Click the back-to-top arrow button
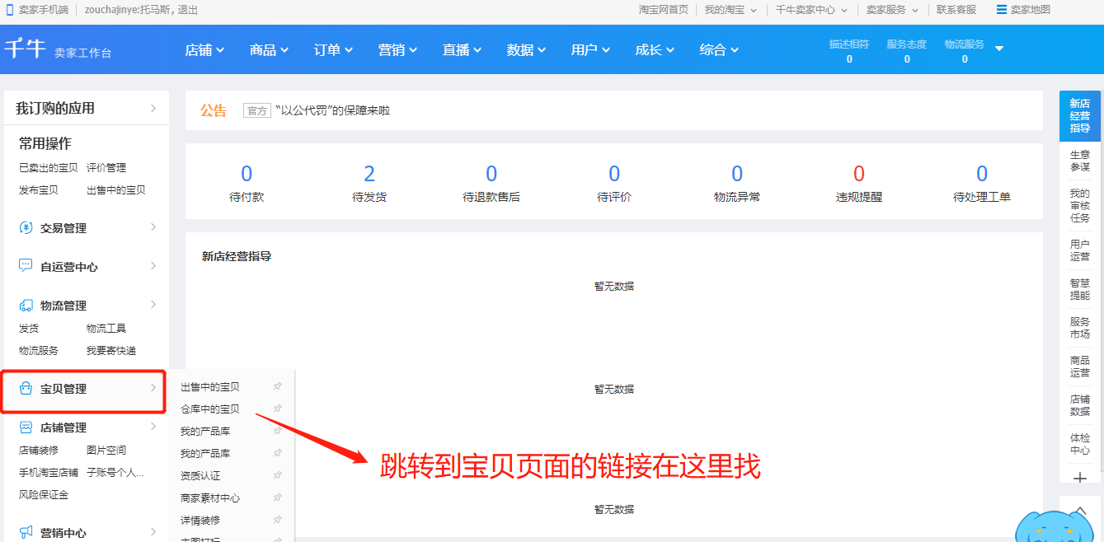 [x=1080, y=512]
